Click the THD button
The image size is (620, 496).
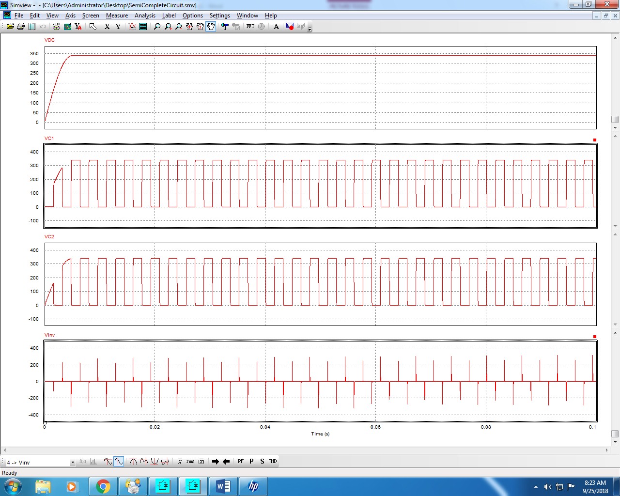click(x=273, y=462)
